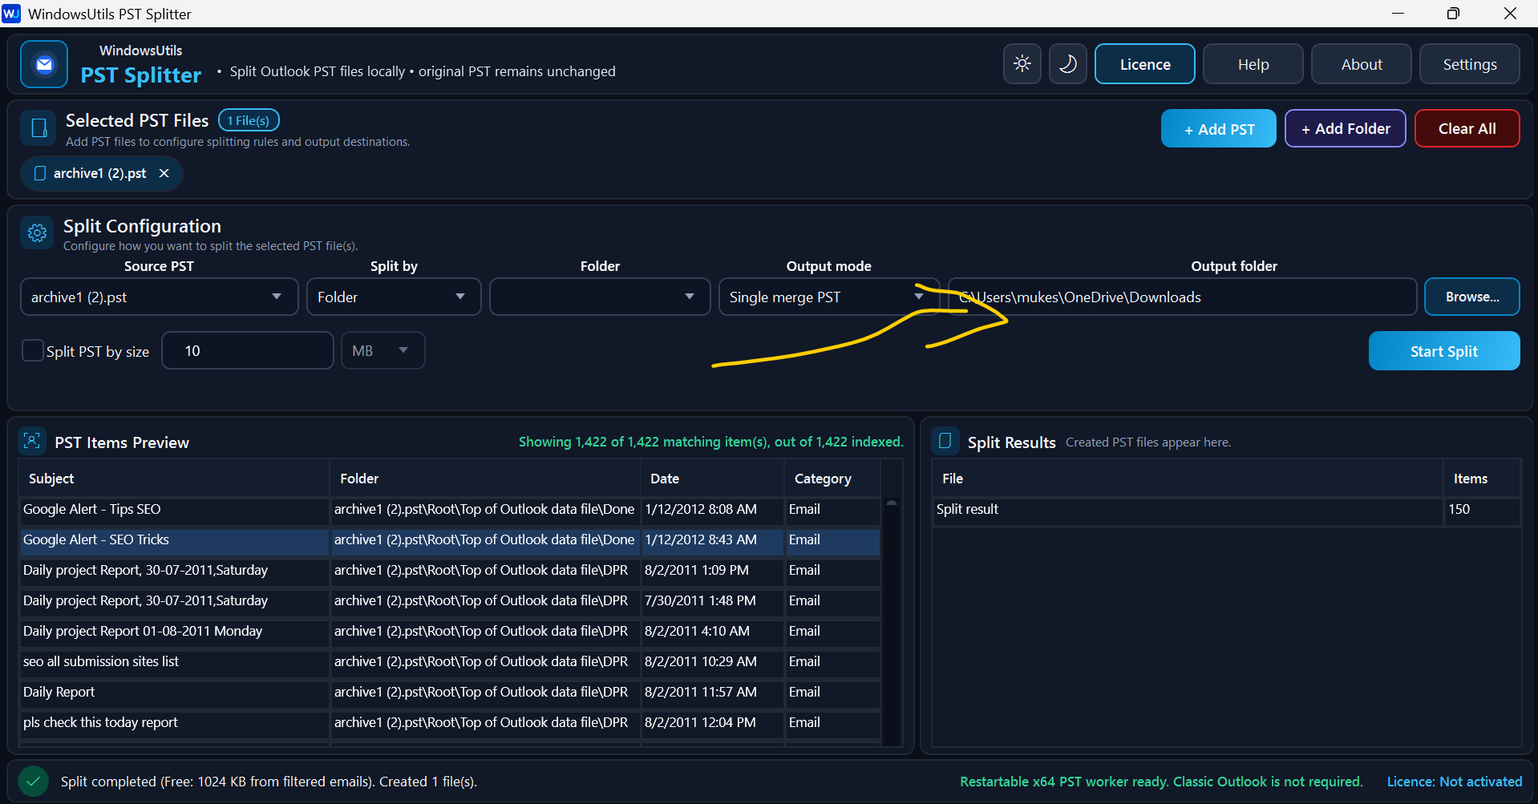Image resolution: width=1538 pixels, height=804 pixels.
Task: Expand the empty Folder dropdown
Action: point(600,297)
